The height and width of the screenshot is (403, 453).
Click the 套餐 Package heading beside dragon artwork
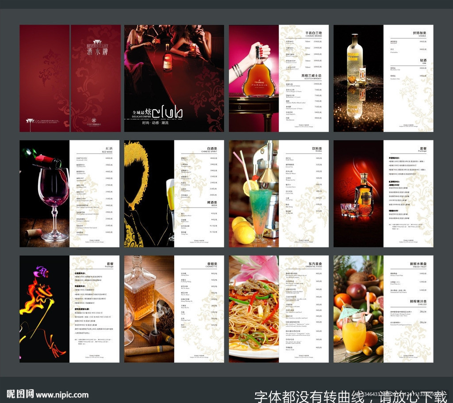(x=109, y=265)
